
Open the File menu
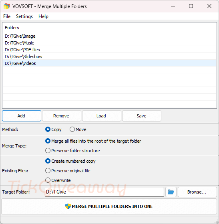pyautogui.click(x=7, y=16)
